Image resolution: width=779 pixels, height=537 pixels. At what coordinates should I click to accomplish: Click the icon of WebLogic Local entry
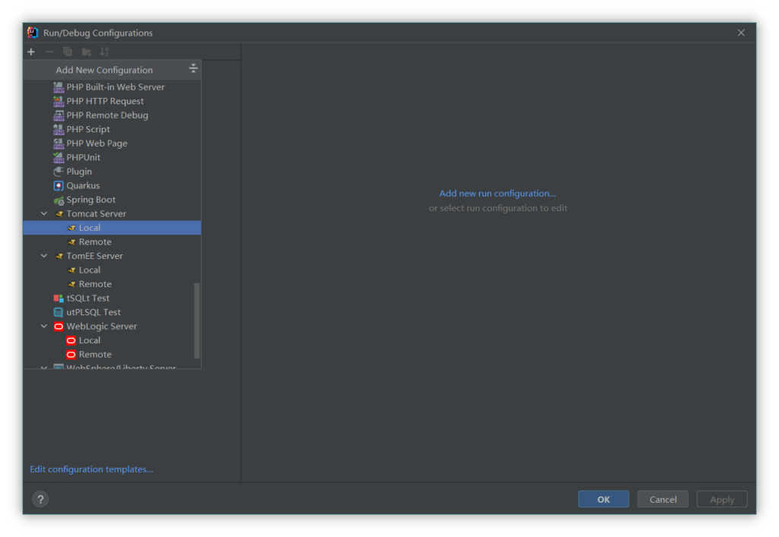coord(71,340)
